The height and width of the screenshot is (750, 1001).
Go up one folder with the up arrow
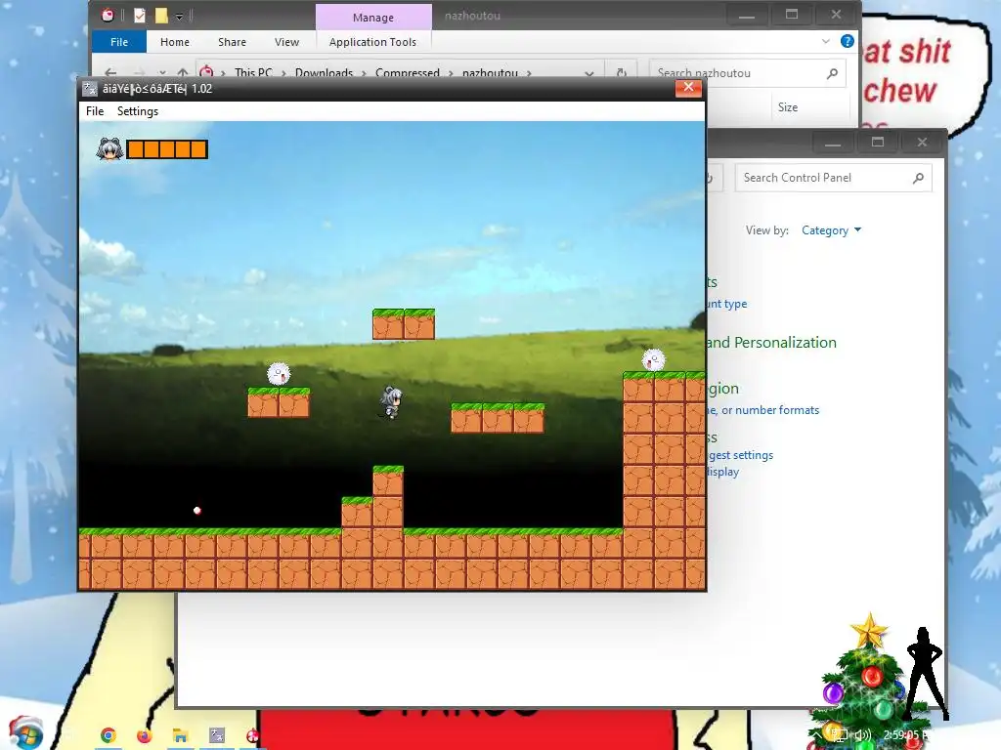click(x=183, y=72)
